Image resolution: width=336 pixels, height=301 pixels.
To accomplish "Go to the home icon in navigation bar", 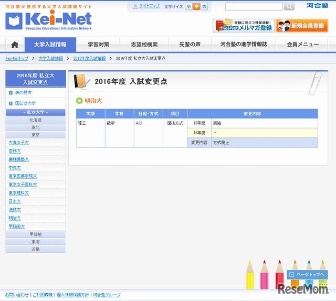I will (15, 45).
